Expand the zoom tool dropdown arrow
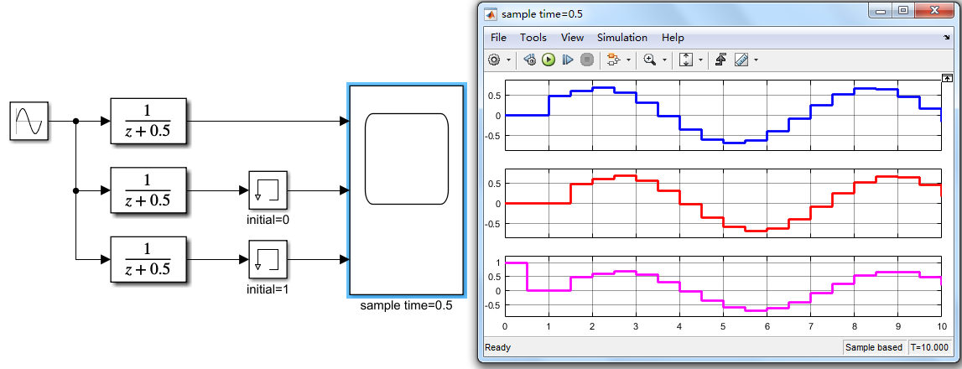Screen dimensions: 962x369 [664, 60]
